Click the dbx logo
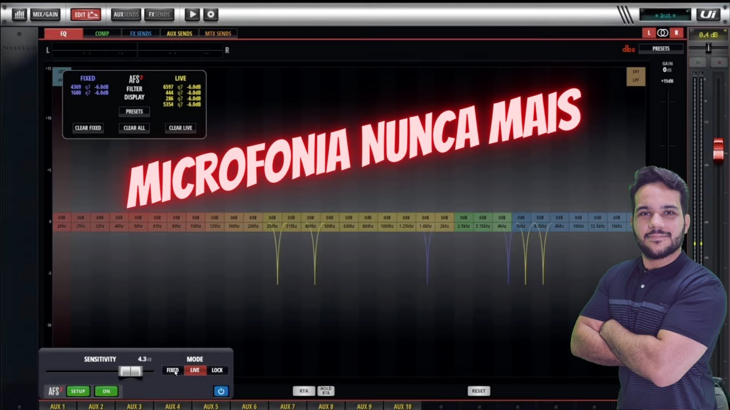Image resolution: width=730 pixels, height=410 pixels. (x=628, y=49)
